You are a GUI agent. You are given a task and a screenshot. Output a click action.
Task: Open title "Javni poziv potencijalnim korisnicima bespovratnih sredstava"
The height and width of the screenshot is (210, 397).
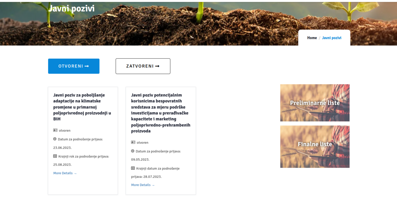161,113
